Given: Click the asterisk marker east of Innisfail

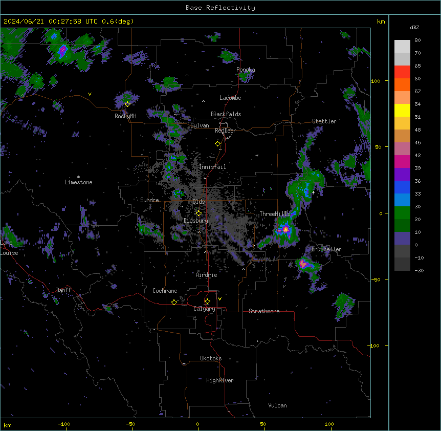Looking at the screenshot, I should point(257,155).
